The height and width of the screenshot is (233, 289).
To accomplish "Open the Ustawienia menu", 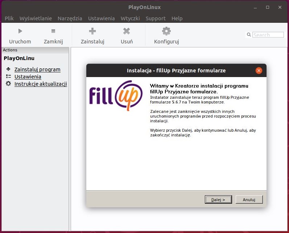I will [102, 18].
